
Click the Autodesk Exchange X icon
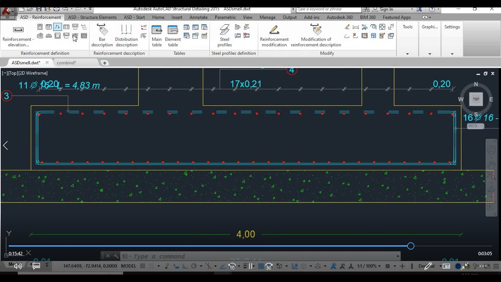point(419,9)
